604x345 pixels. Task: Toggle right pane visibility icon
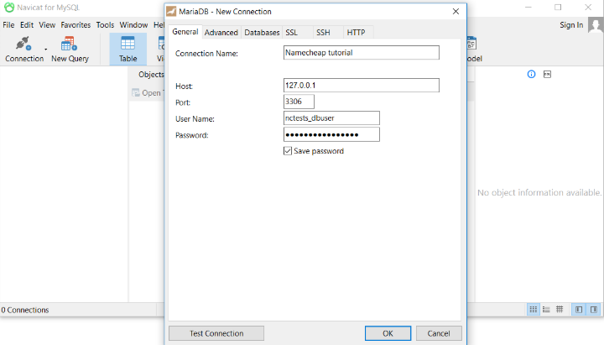594,310
